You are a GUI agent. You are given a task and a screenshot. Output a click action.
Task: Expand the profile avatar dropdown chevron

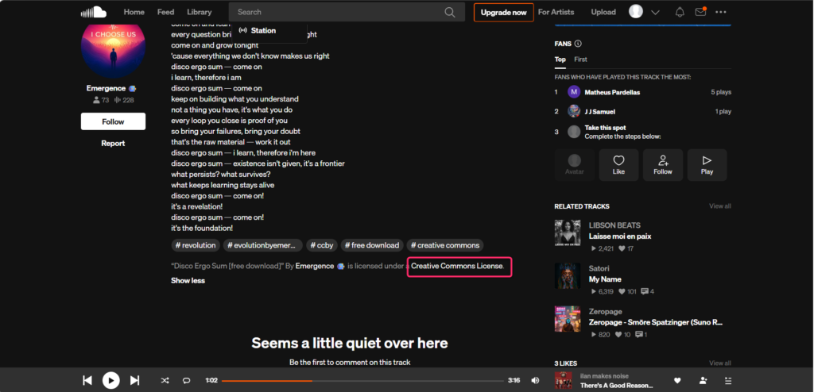click(x=655, y=12)
